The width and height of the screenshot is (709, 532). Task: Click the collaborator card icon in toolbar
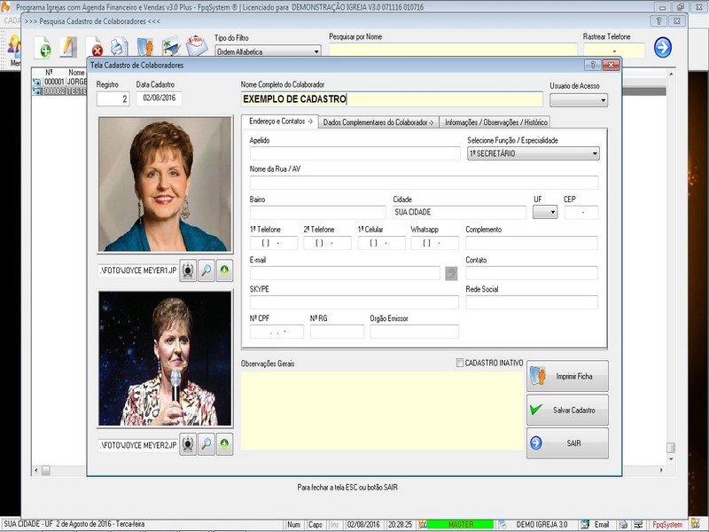coord(145,47)
